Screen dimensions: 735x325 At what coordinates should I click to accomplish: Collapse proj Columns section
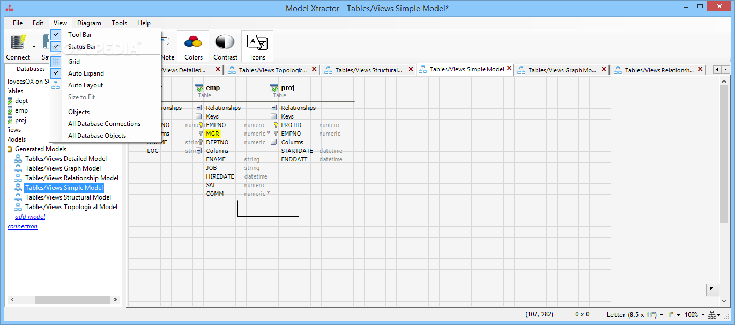point(273,142)
